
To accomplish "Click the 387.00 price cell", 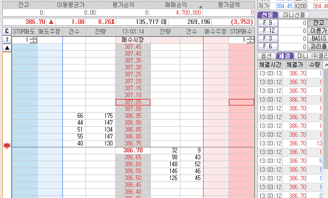I will pyautogui.click(x=133, y=109).
